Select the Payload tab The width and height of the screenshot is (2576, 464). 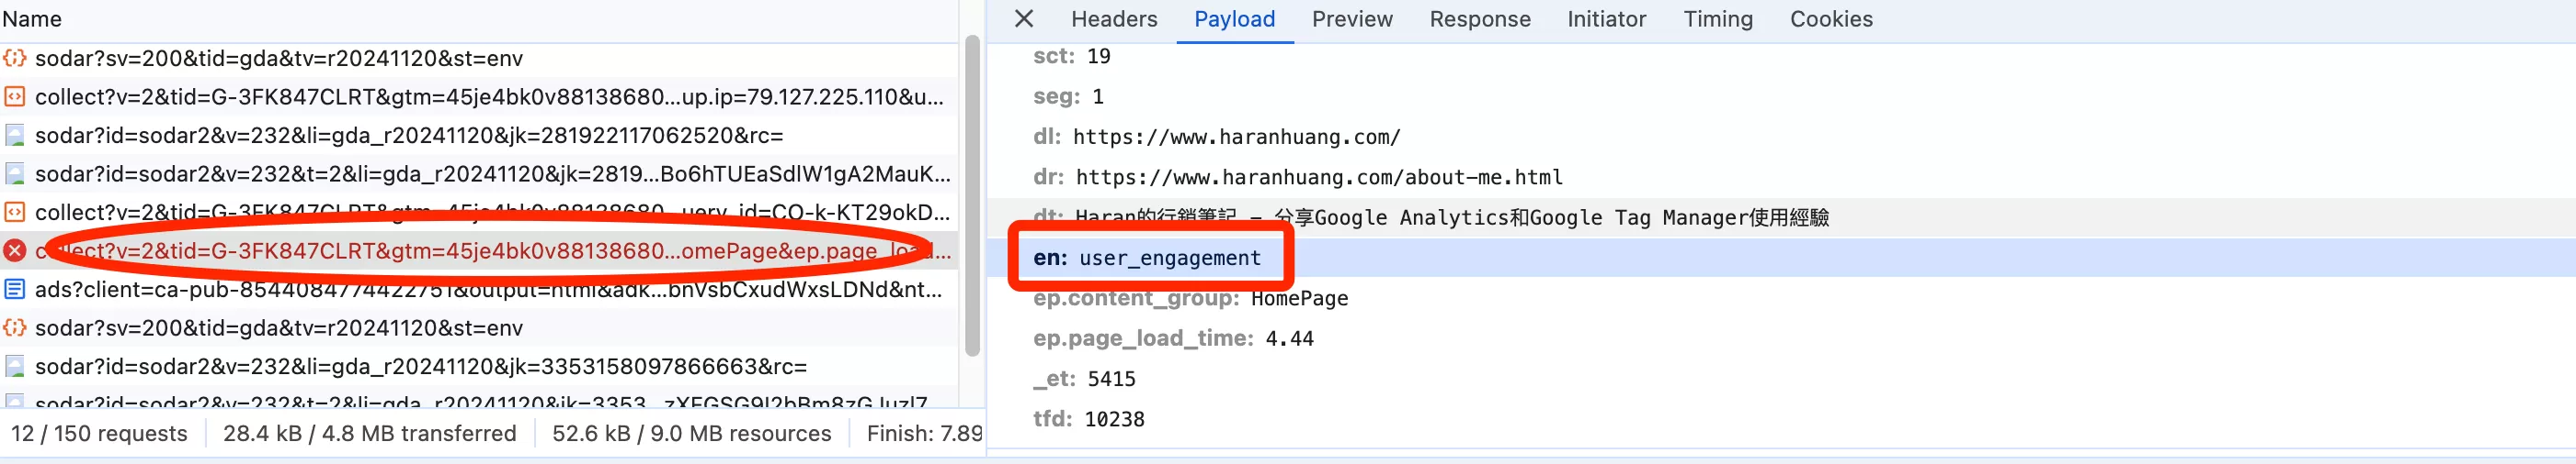tap(1234, 19)
